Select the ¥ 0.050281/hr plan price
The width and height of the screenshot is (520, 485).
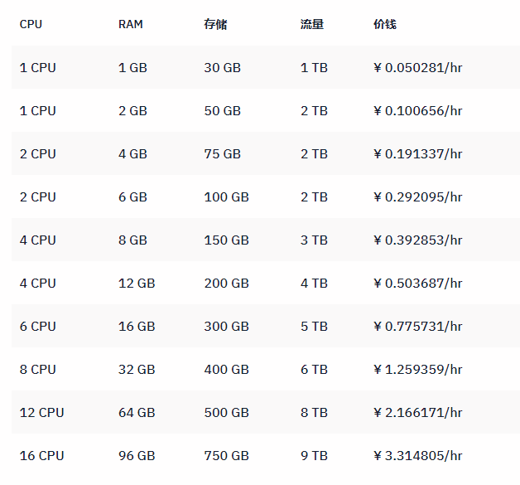click(x=418, y=68)
